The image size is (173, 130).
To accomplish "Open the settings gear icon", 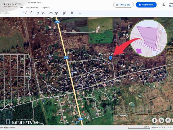I will [x=164, y=5].
